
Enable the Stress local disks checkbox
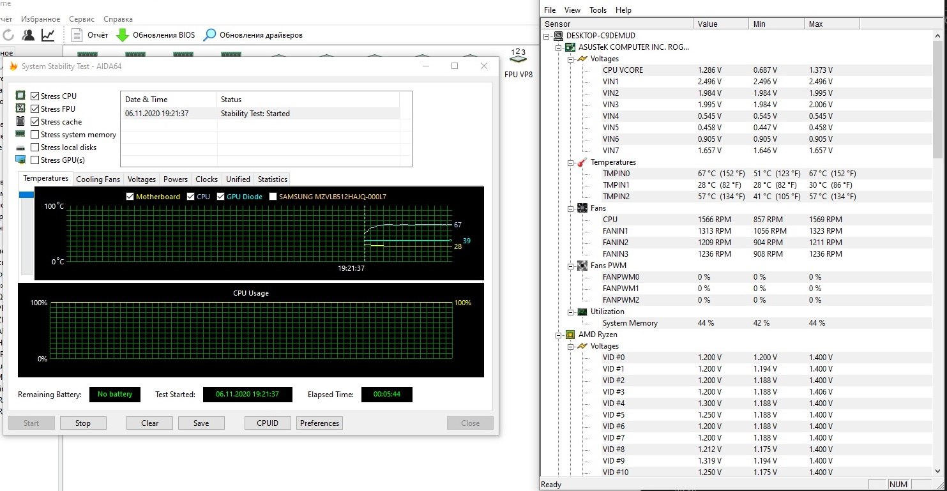(35, 147)
